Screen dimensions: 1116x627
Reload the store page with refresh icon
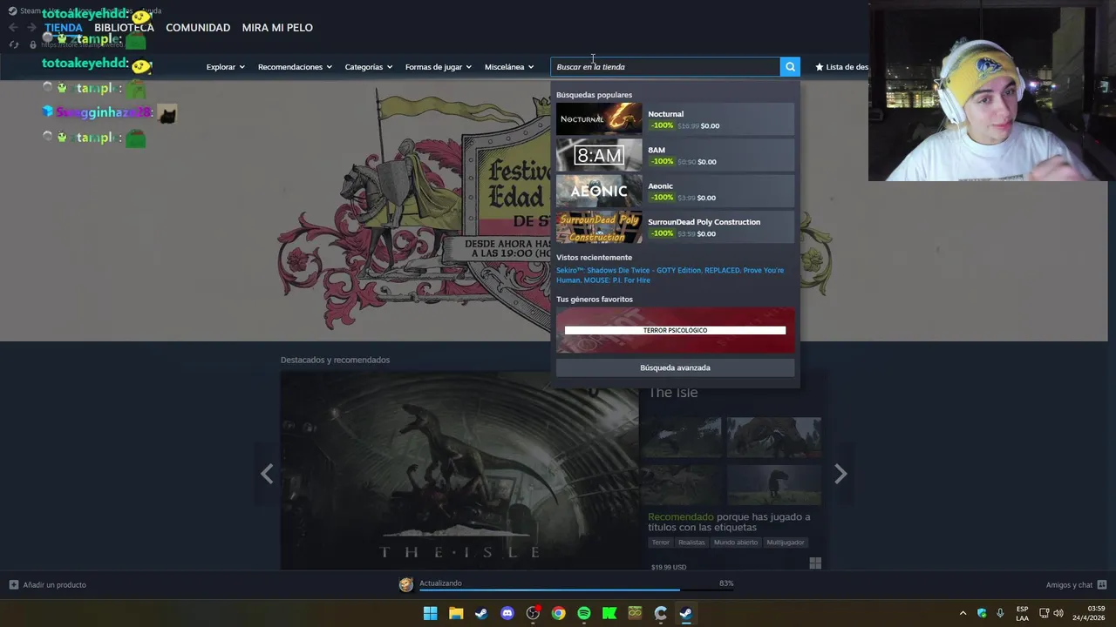(13, 44)
